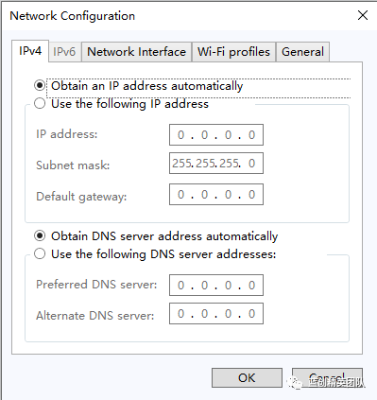377x400 pixels.
Task: Select the IPv4 tab
Action: point(30,51)
